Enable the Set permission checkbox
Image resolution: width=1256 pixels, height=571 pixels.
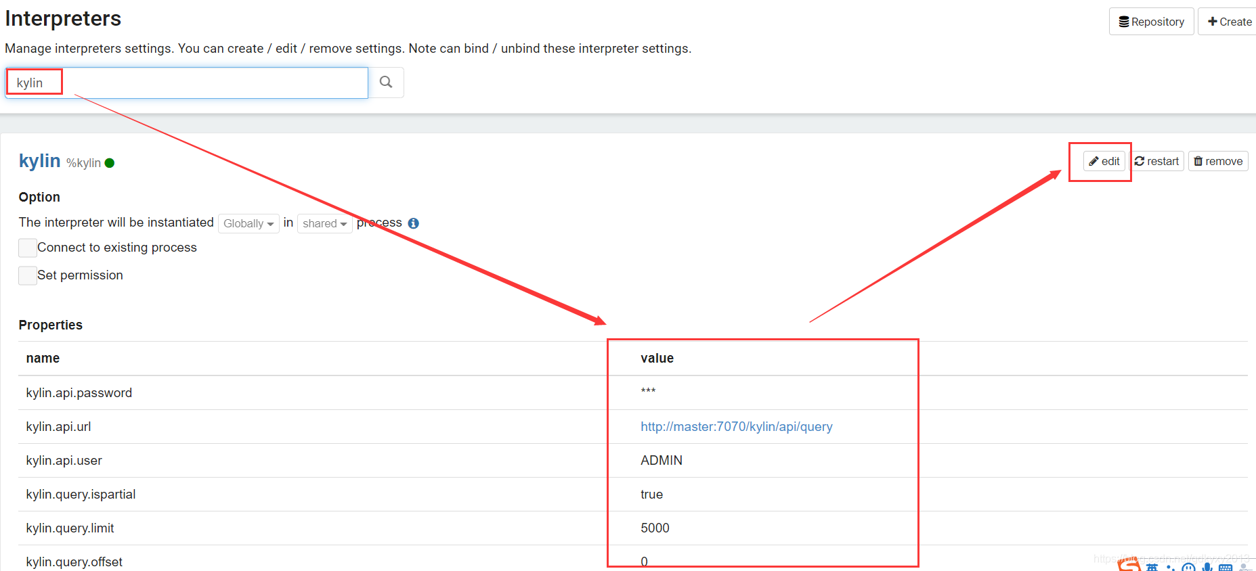(28, 276)
